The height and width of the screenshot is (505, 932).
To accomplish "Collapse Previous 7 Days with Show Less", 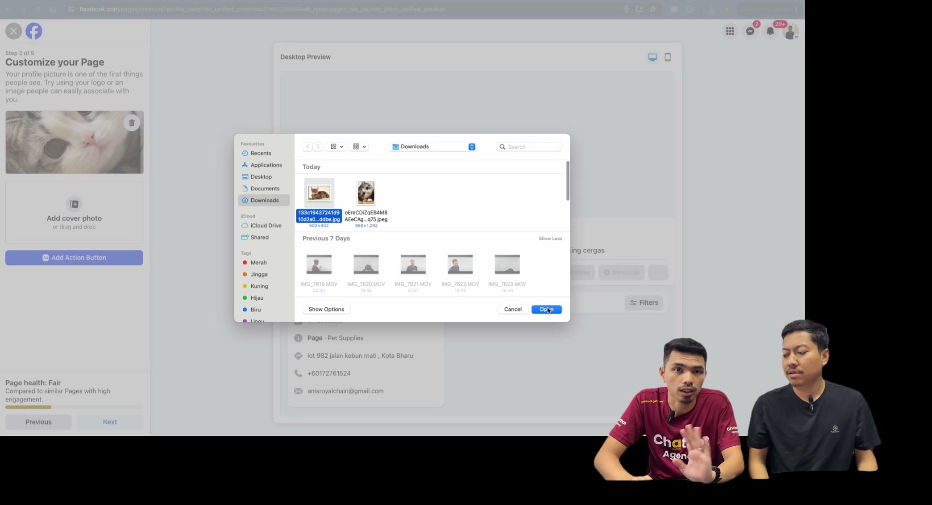I will pyautogui.click(x=550, y=238).
